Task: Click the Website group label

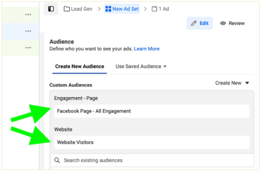Action: (63, 129)
